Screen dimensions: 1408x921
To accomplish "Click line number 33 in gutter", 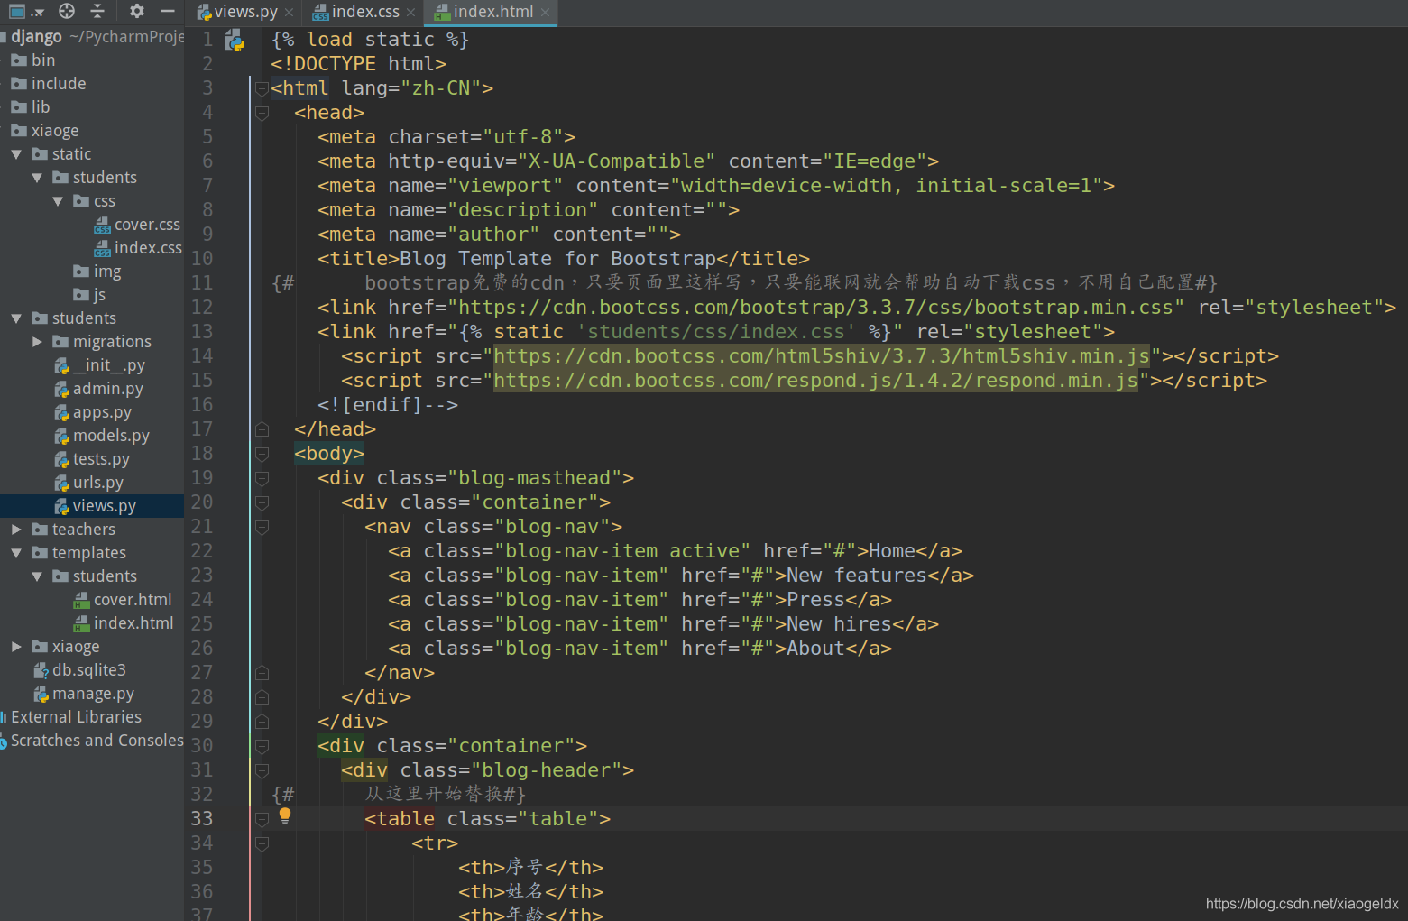I will (202, 819).
